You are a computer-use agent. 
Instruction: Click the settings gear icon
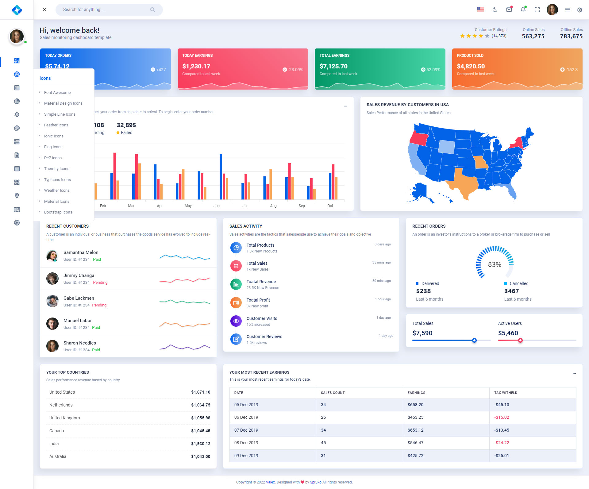[579, 10]
